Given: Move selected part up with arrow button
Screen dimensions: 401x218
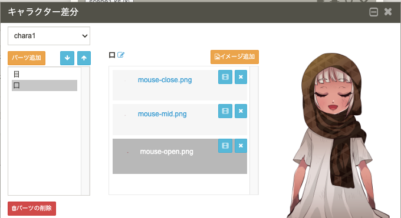Looking at the screenshot, I should pos(84,58).
